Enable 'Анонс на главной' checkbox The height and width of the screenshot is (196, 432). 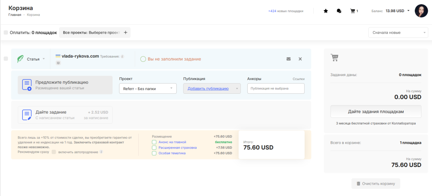(154, 142)
